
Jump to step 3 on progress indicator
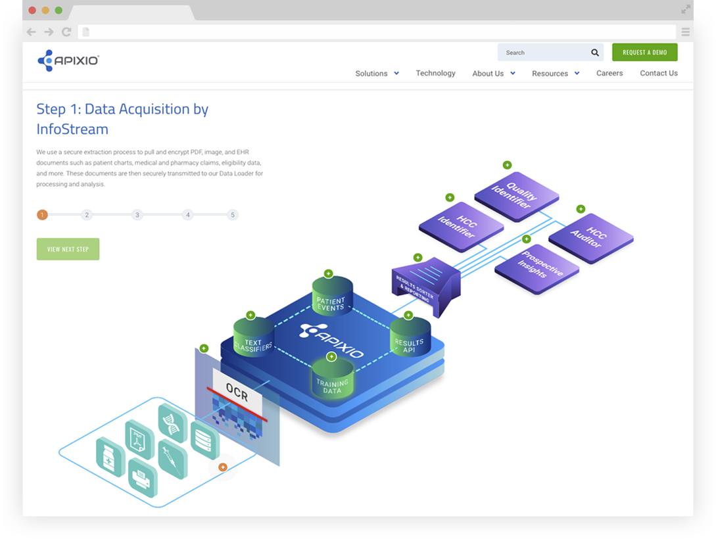click(137, 214)
